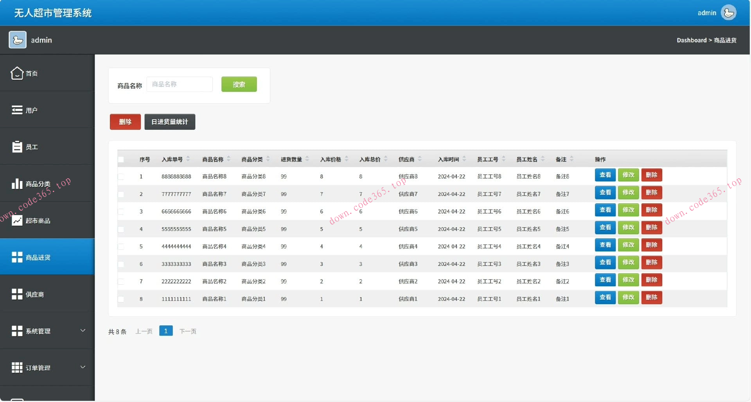Click the home house icon in sidebar
This screenshot has width=751, height=402.
[17, 73]
